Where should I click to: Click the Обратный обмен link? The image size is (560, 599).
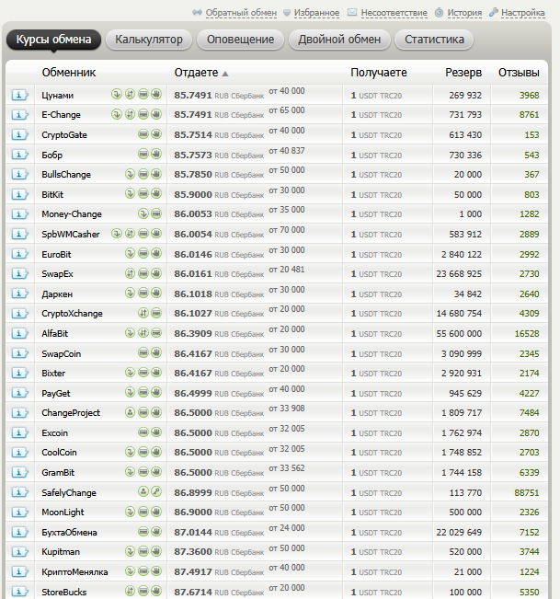(x=241, y=13)
